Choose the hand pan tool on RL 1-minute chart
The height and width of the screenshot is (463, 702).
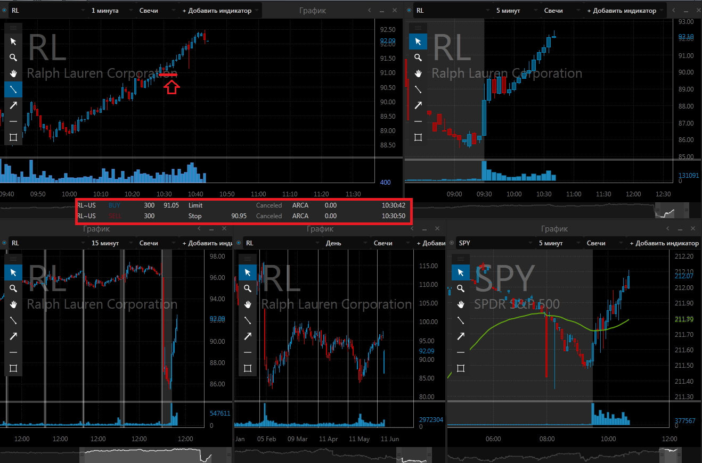coord(13,73)
